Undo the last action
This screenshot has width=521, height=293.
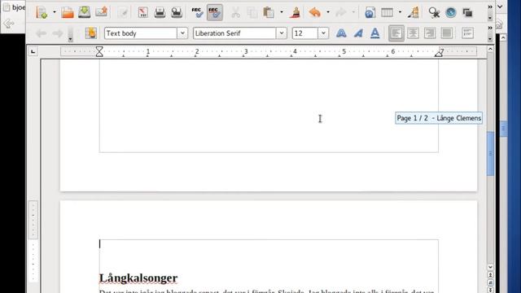315,13
